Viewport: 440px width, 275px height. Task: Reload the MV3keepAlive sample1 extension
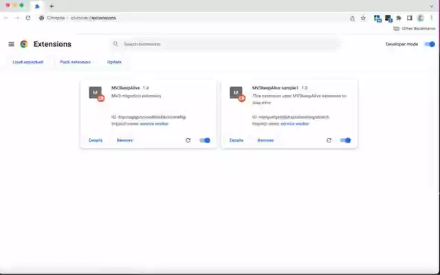coord(329,140)
